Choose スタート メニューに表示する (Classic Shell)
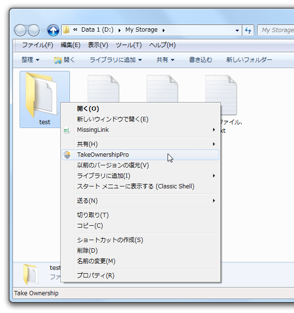Viewport: 294px width, 313px height. click(140, 186)
